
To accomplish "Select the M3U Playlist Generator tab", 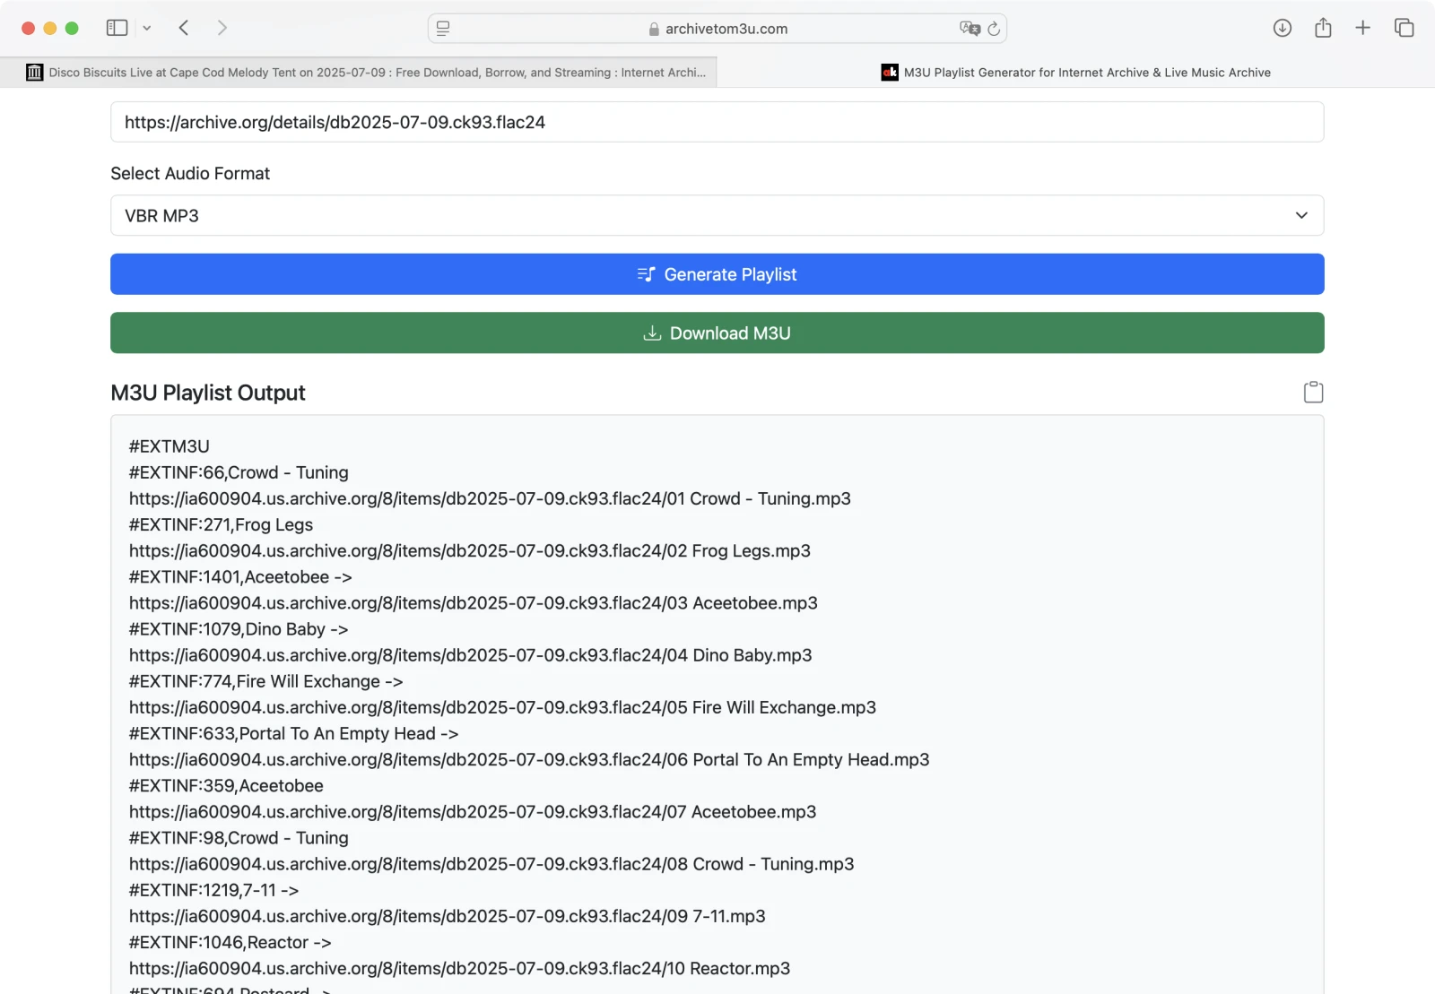I will point(1076,73).
